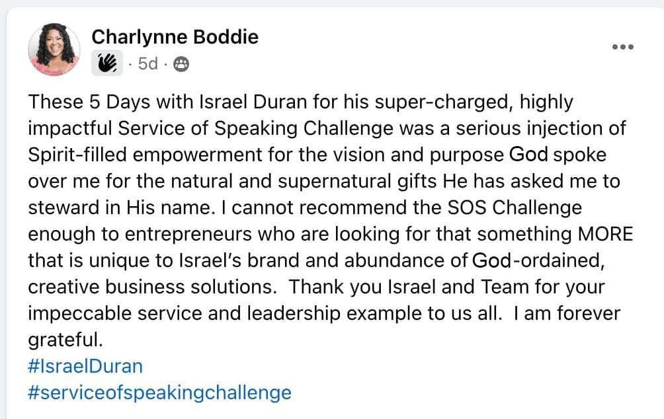The image size is (664, 419).
Task: Click the word "grateful." ending the post
Action: click(x=65, y=340)
